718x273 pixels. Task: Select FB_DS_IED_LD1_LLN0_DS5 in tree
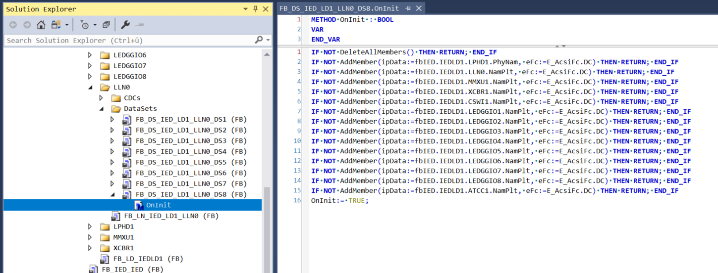[191, 162]
